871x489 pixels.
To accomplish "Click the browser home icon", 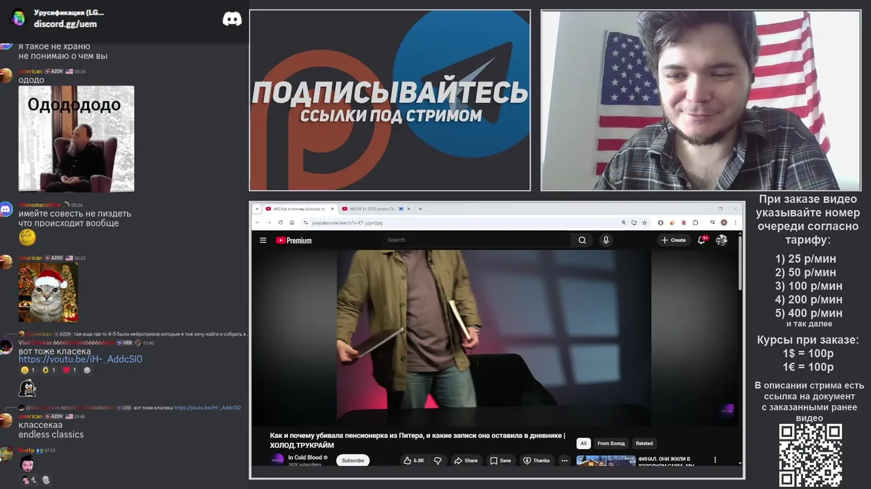I will coord(293,223).
